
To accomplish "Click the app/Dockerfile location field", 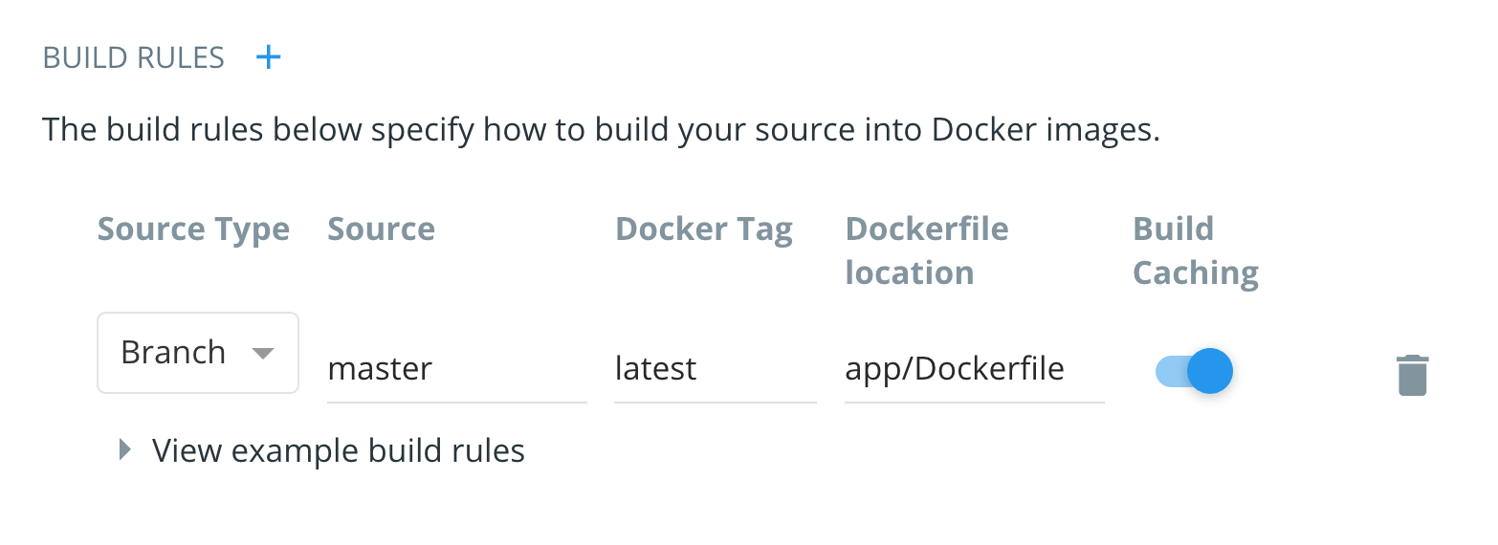I will (973, 369).
